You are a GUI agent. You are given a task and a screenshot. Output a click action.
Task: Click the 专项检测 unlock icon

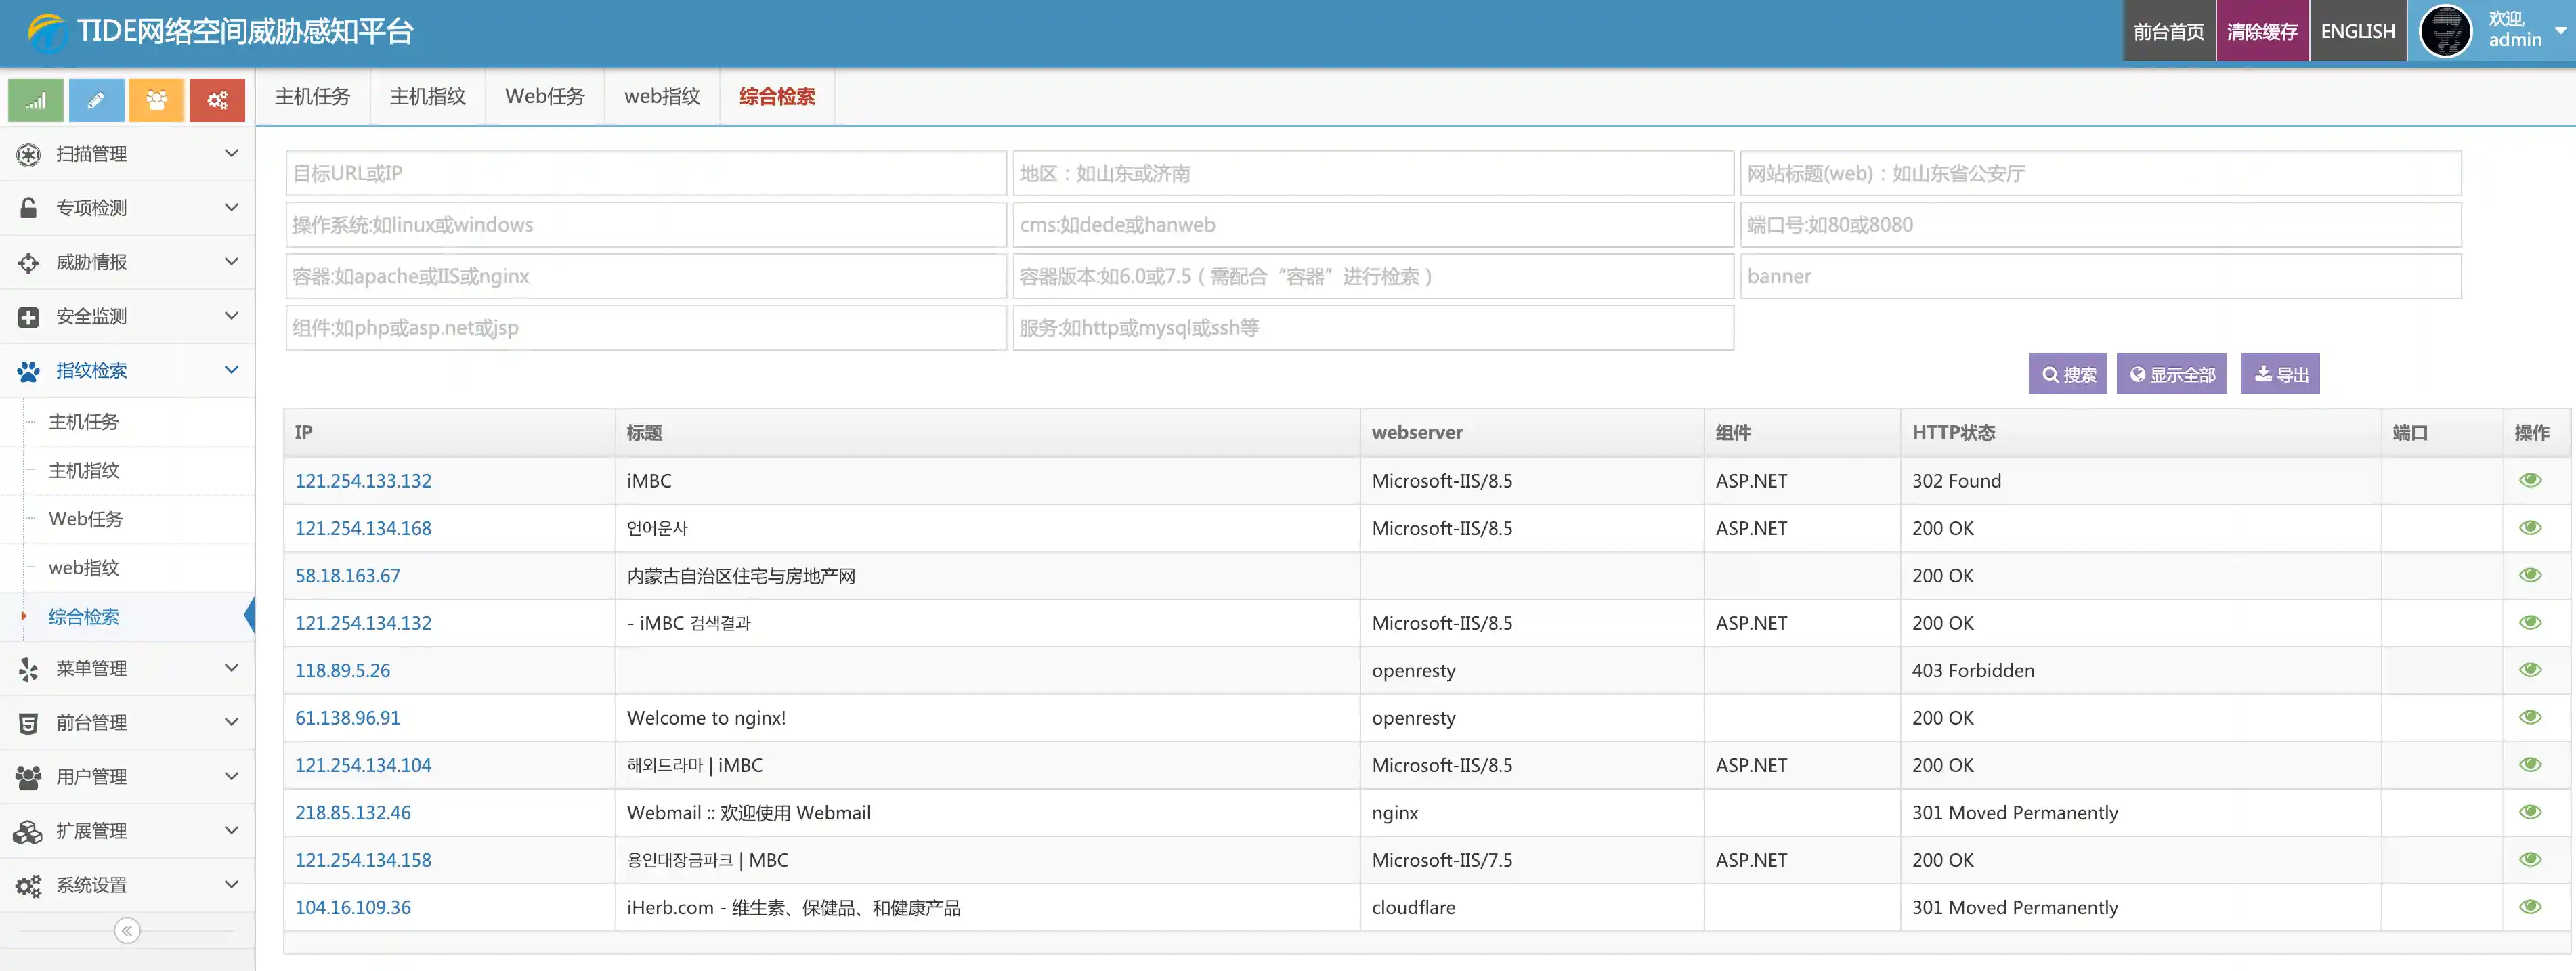pos(28,208)
